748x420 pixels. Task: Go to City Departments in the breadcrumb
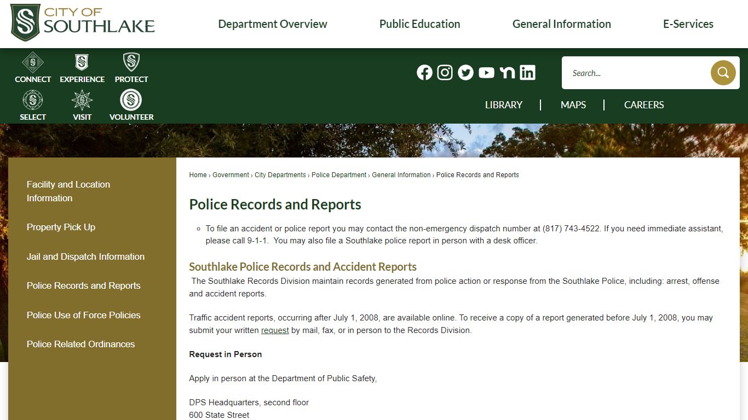tap(280, 175)
